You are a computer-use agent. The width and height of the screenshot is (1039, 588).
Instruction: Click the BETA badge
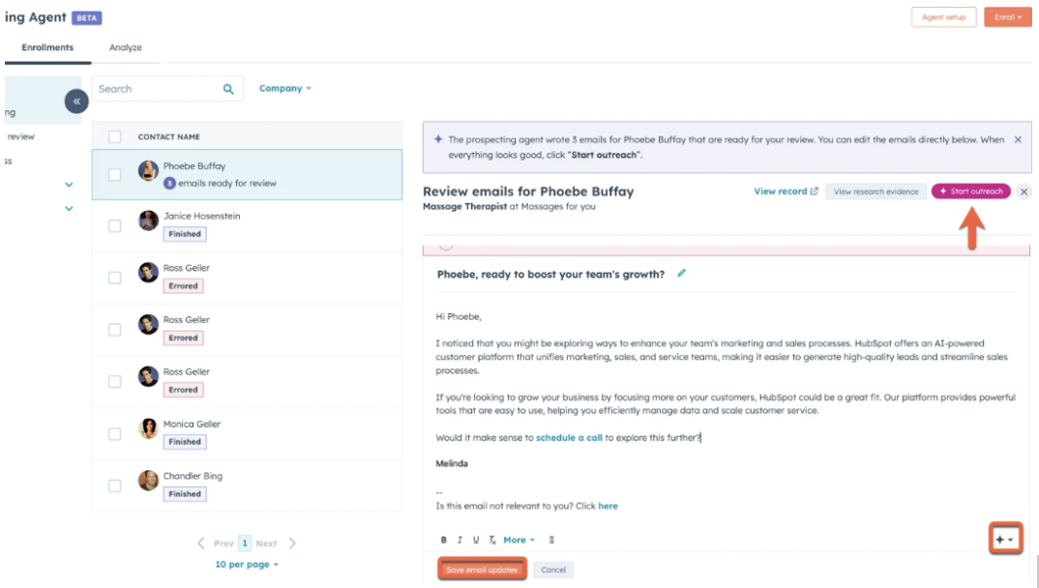point(87,17)
